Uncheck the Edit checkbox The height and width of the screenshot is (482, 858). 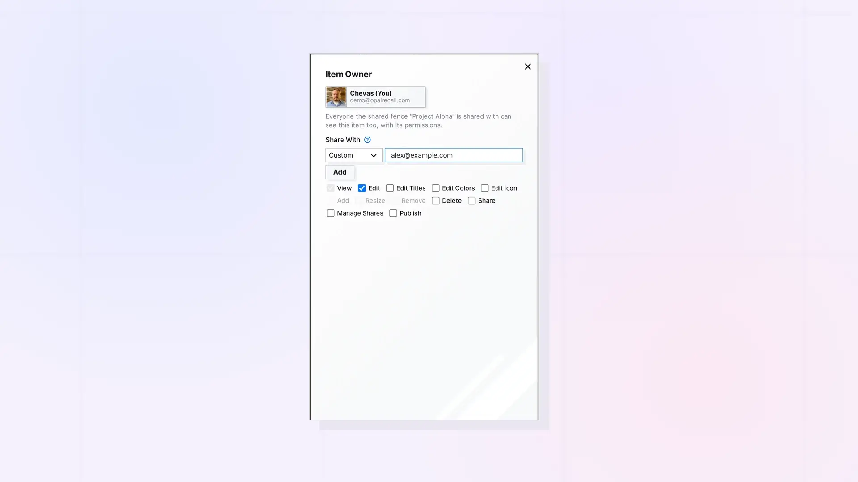pos(362,188)
